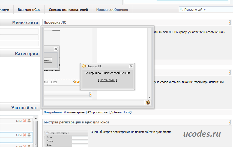Click the partially visible button in preview dialog

[x=48, y=60]
